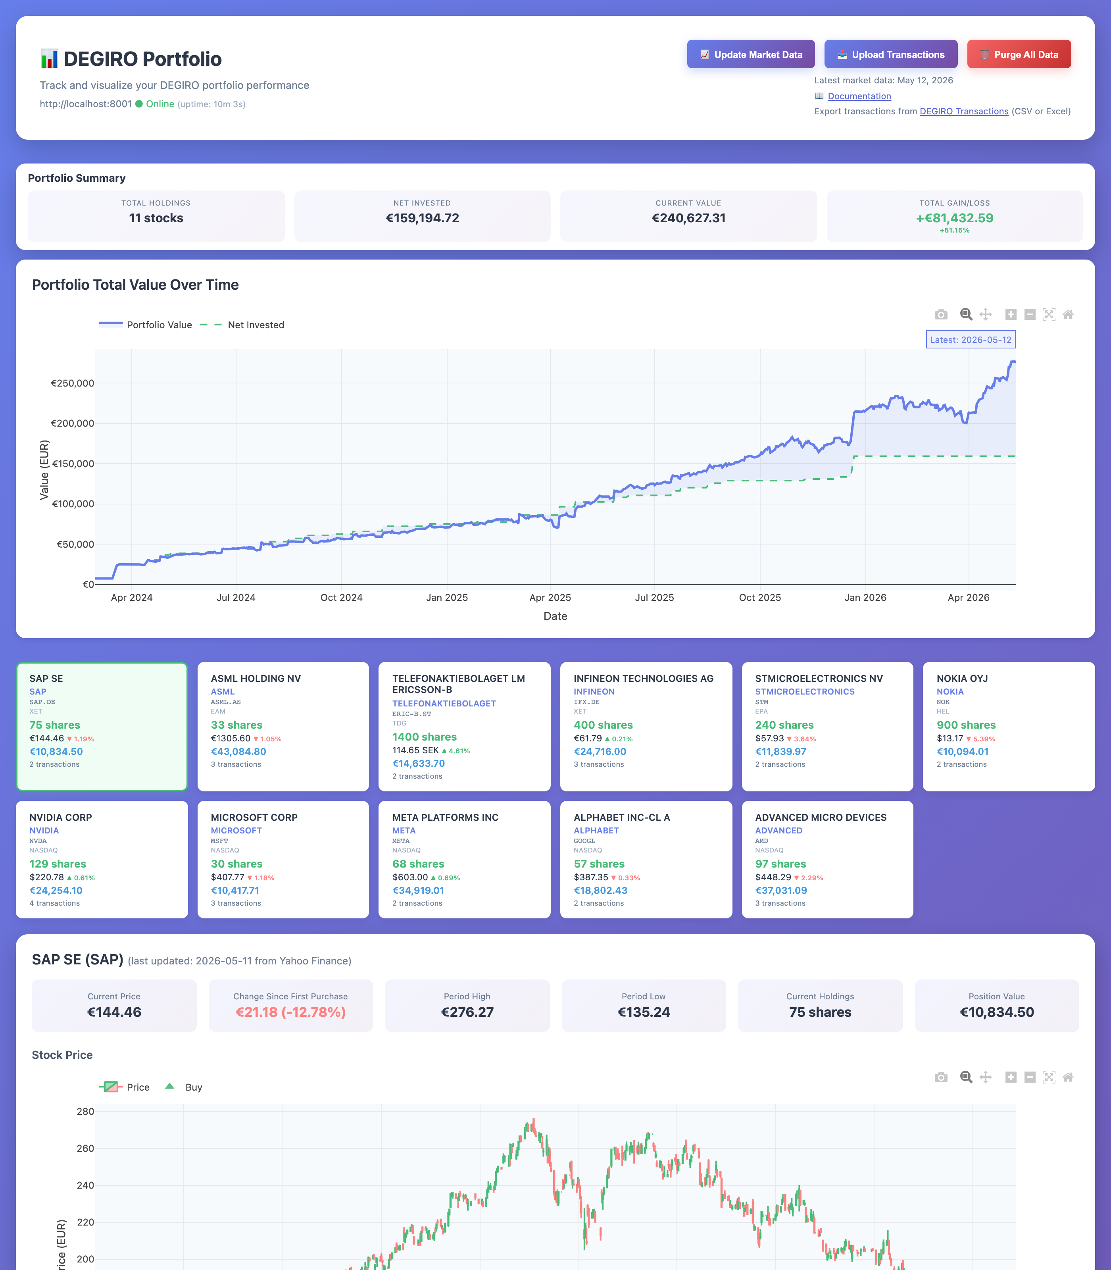This screenshot has height=1270, width=1111.
Task: Click the Total Gain/Loss +€81,432.59 value
Action: click(x=954, y=218)
